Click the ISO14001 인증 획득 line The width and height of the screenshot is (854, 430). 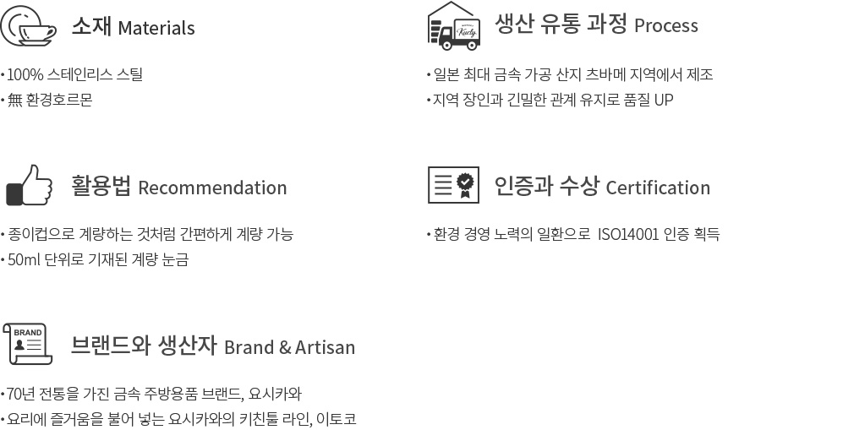pyautogui.click(x=573, y=234)
